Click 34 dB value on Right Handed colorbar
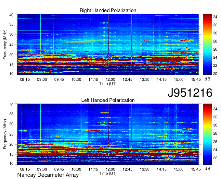Screen dimensions: 221x179 click(x=215, y=17)
